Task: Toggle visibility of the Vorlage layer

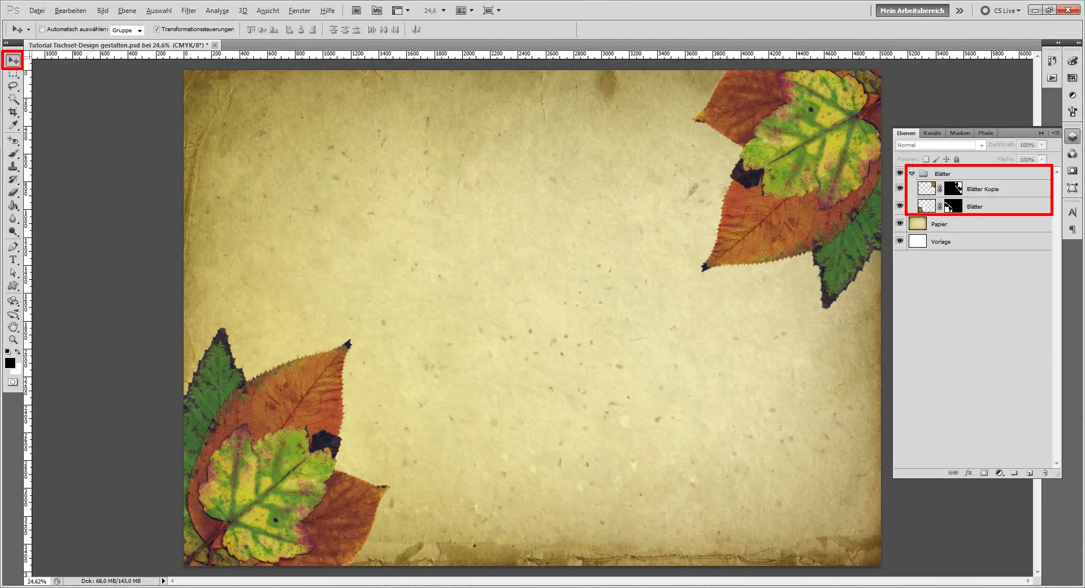Action: [x=900, y=240]
